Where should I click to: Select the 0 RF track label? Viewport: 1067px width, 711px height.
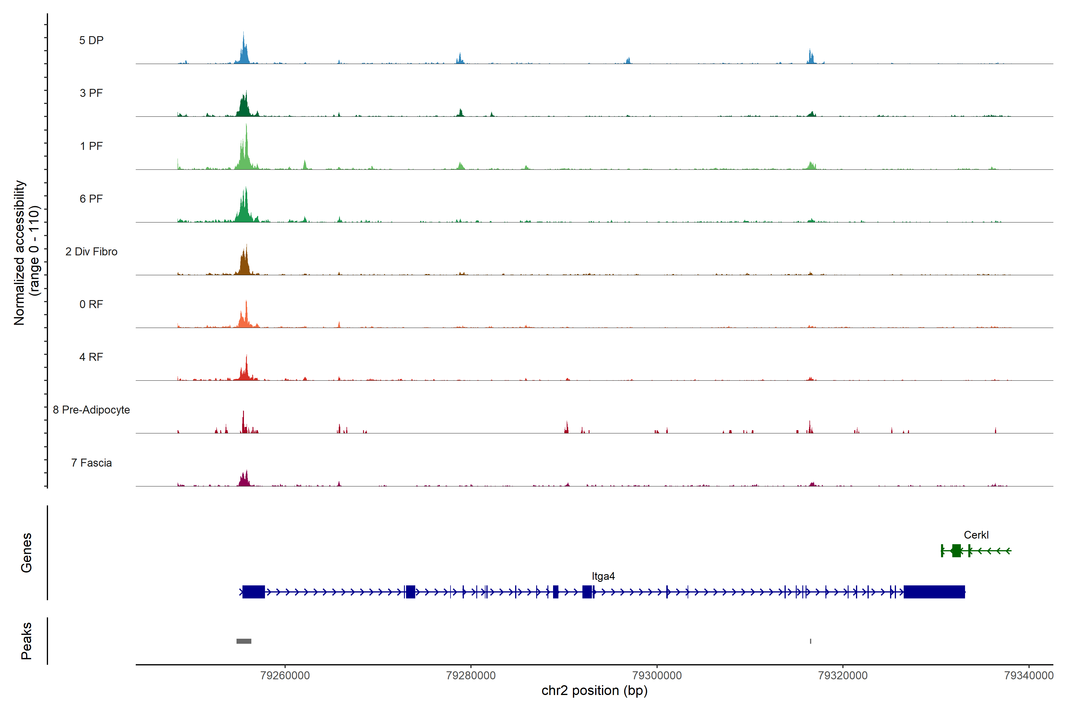pyautogui.click(x=91, y=304)
